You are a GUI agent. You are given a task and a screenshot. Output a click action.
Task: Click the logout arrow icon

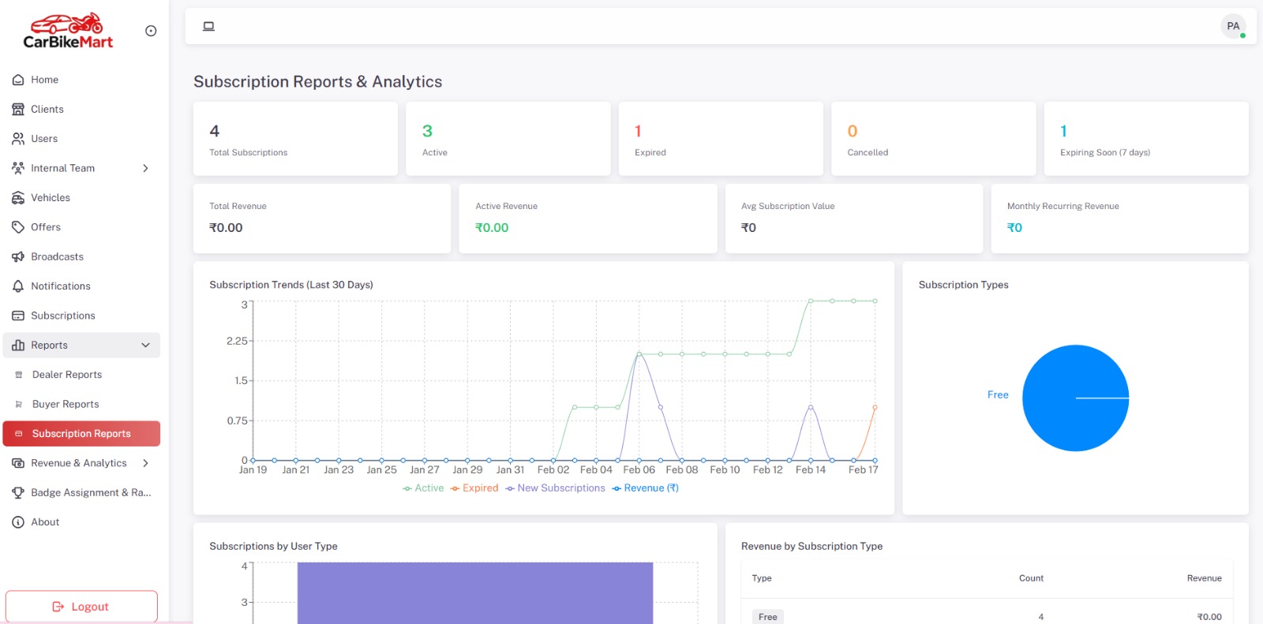58,607
